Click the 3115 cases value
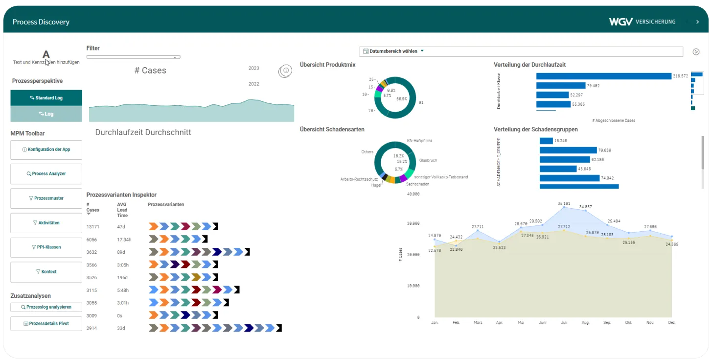This screenshot has height=364, width=712. coord(92,290)
